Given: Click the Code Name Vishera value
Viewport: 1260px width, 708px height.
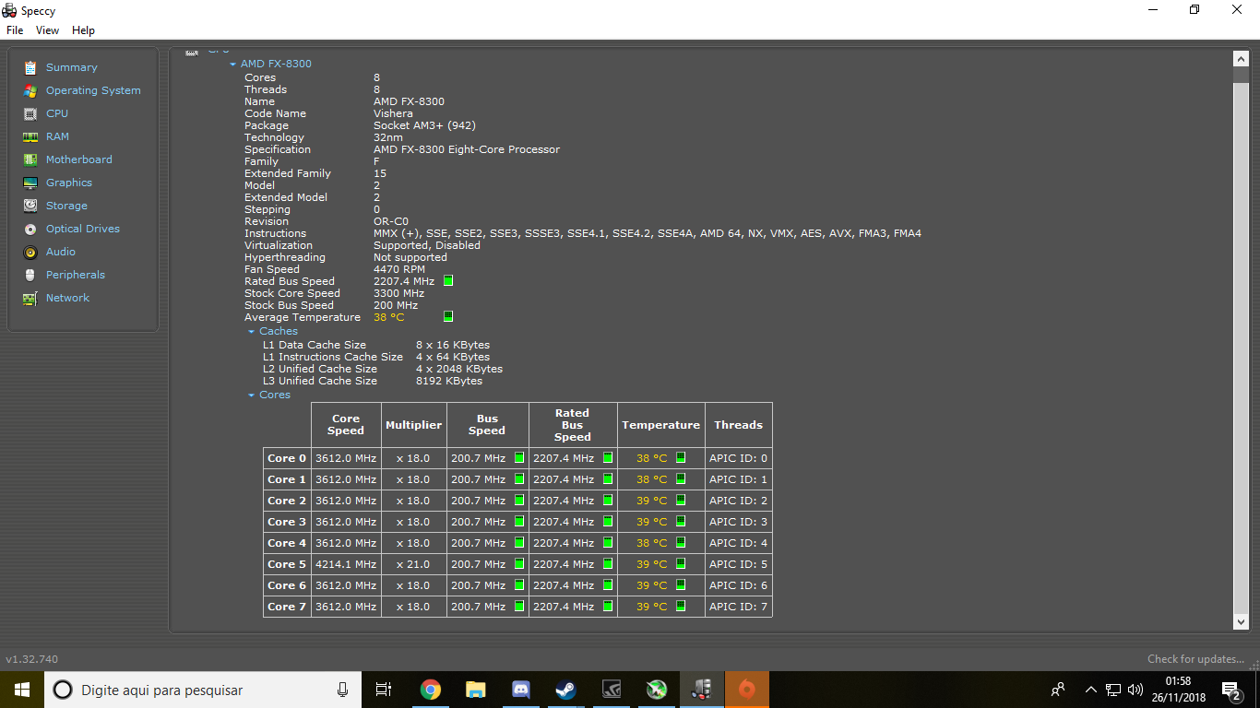Looking at the screenshot, I should [x=393, y=113].
